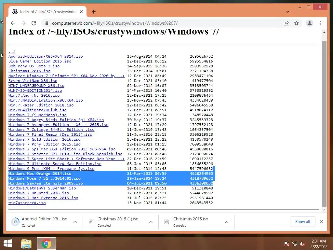
Task: Download Windows7BatmanVs_Superman.iso
Action: pos(42,188)
